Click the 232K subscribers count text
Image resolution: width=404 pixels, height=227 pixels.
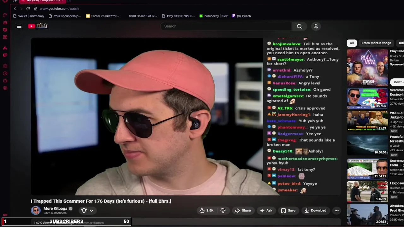(x=55, y=213)
